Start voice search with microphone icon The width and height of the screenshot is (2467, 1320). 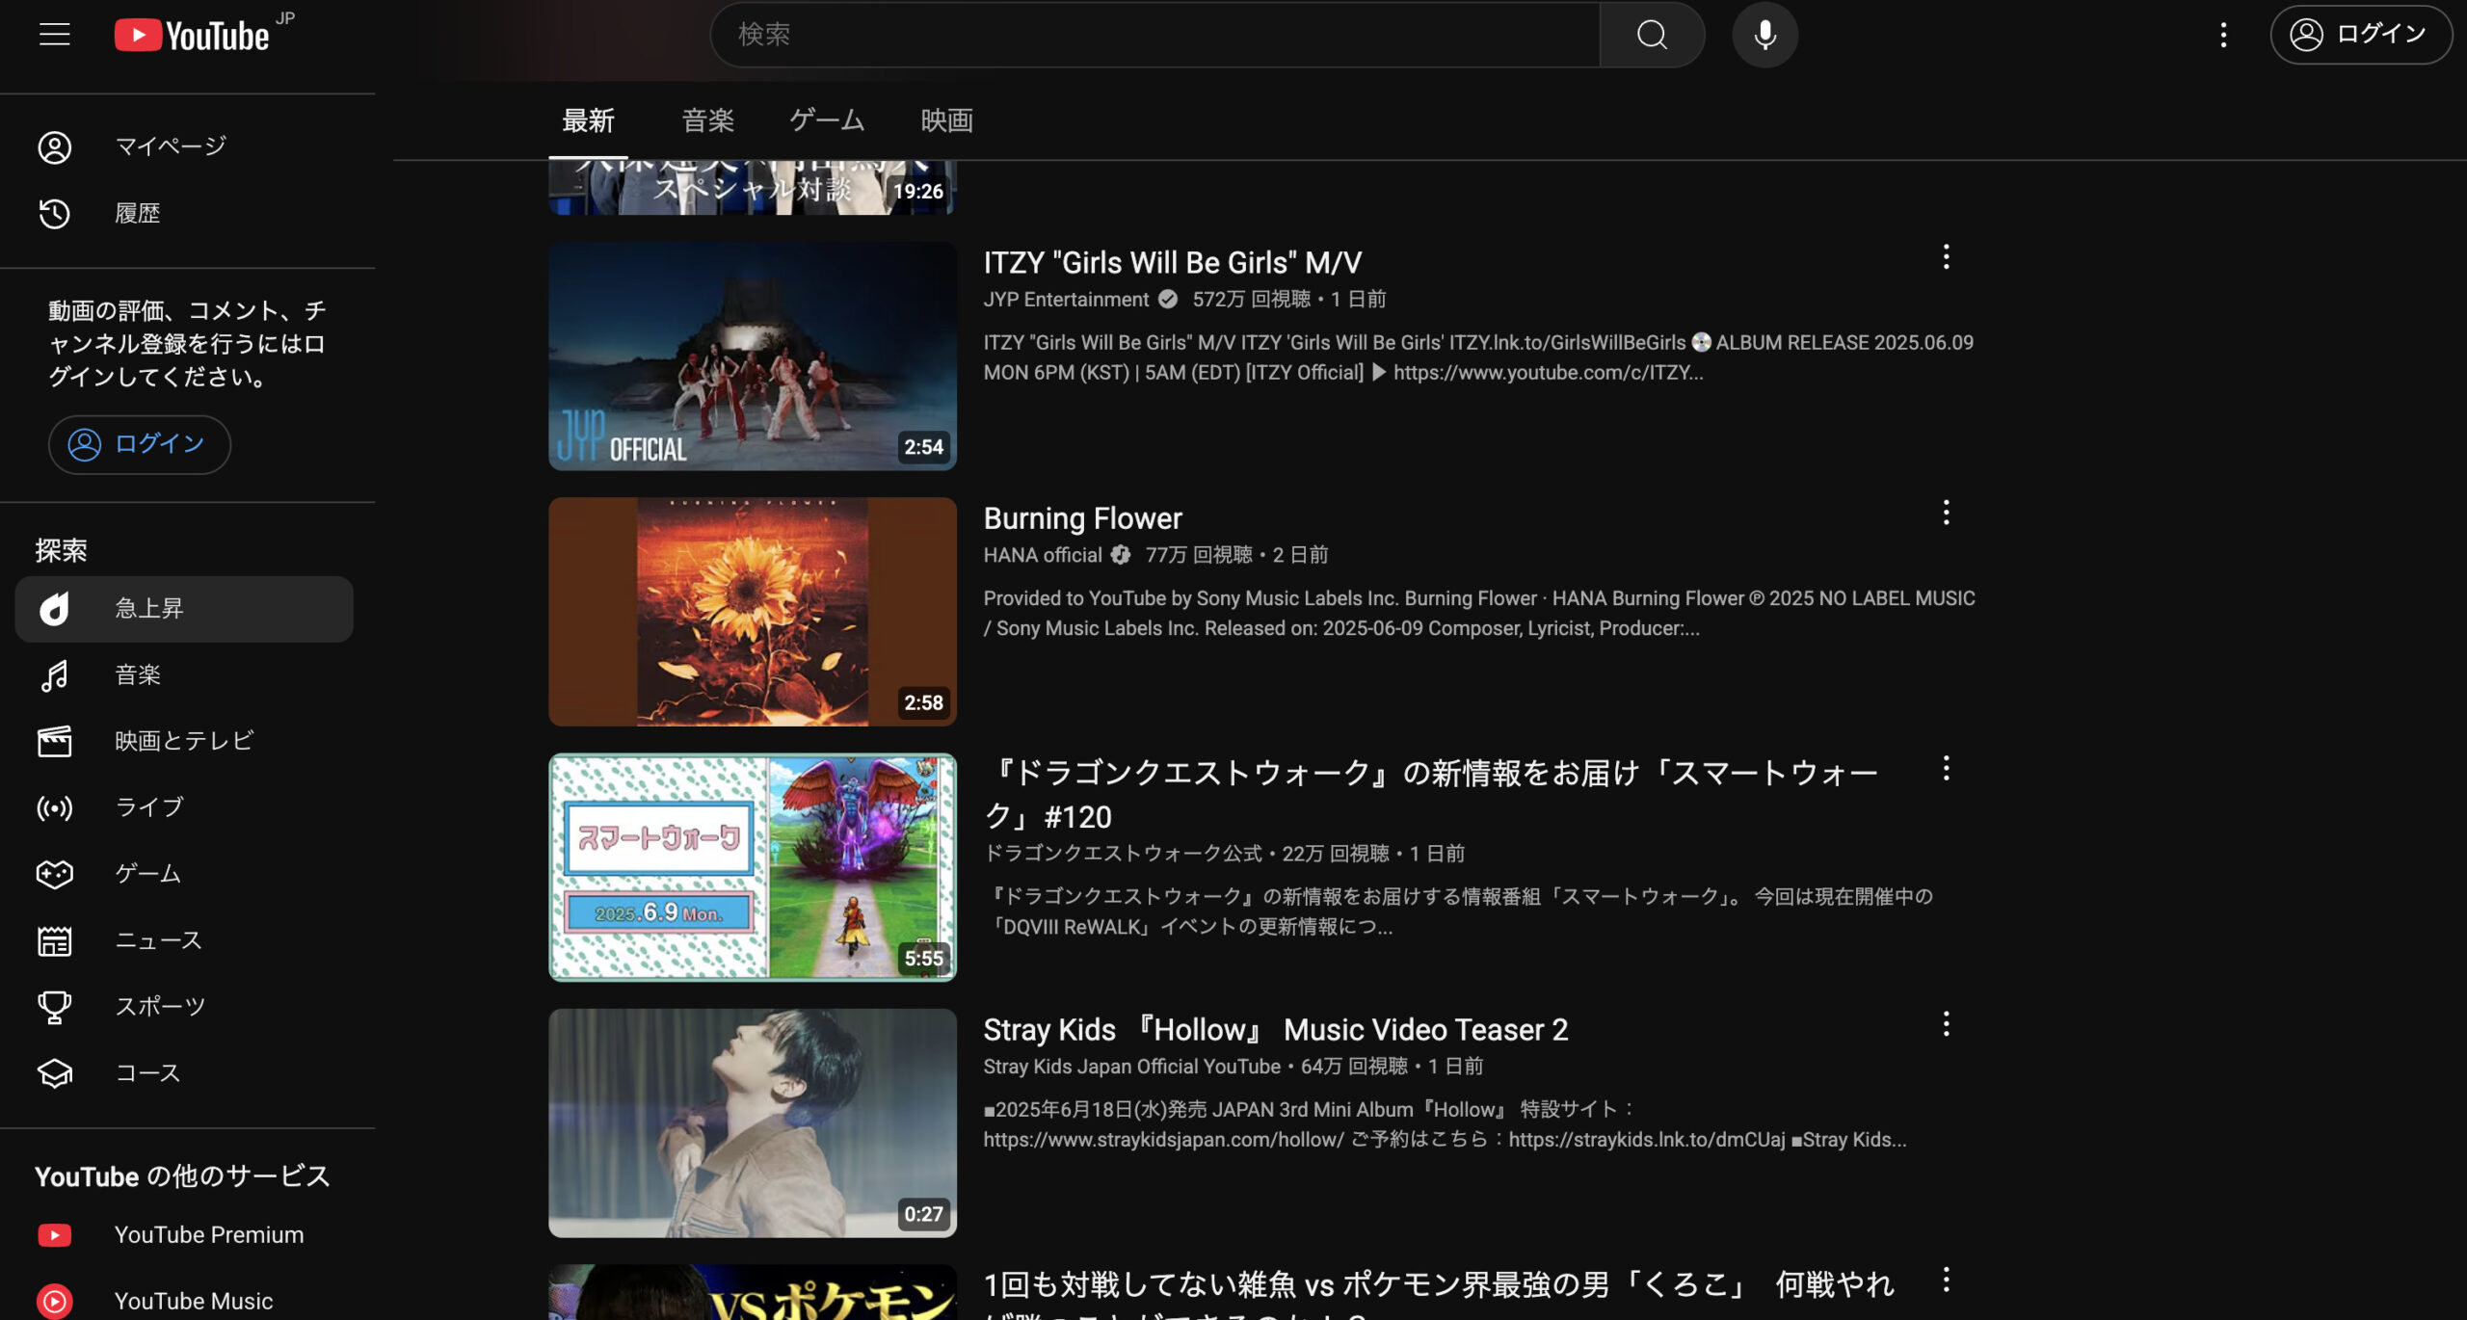point(1764,35)
